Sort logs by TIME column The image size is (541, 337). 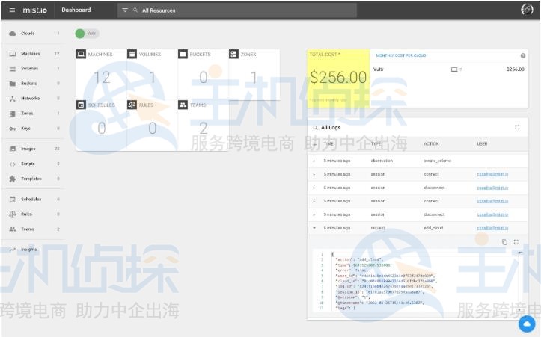328,144
